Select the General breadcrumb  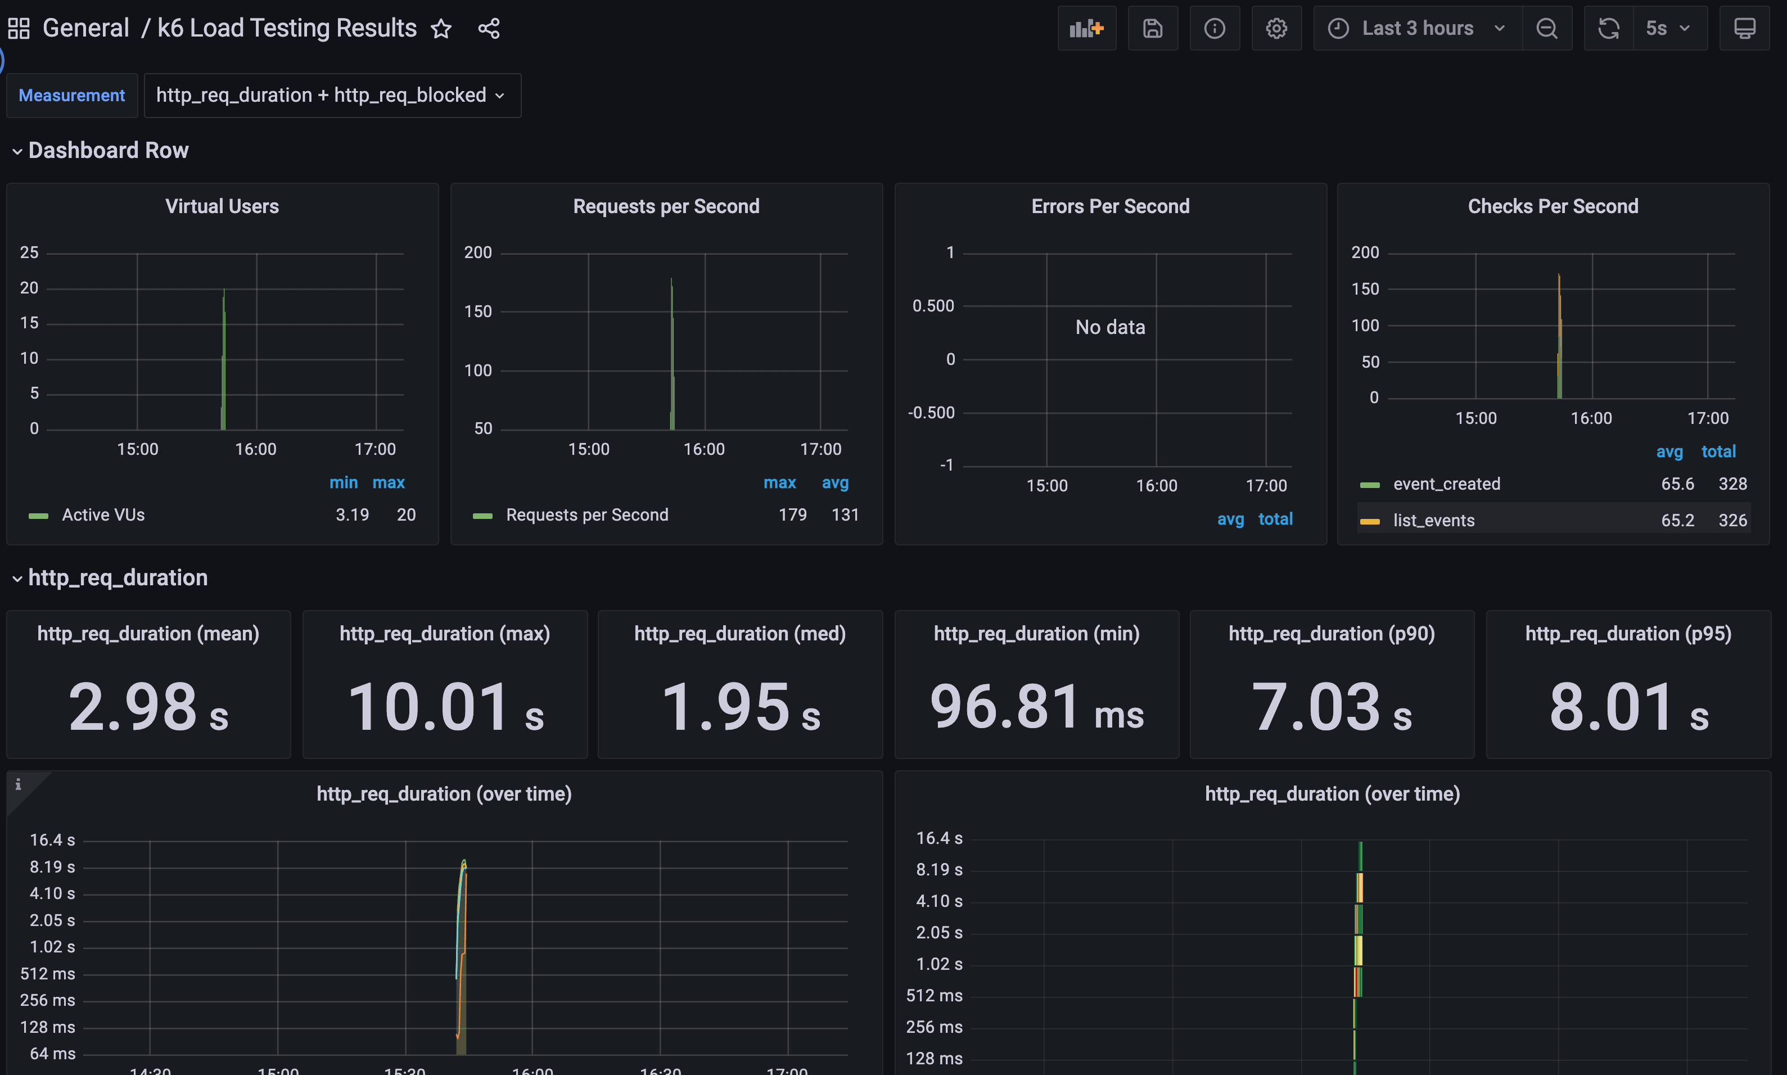click(x=86, y=28)
